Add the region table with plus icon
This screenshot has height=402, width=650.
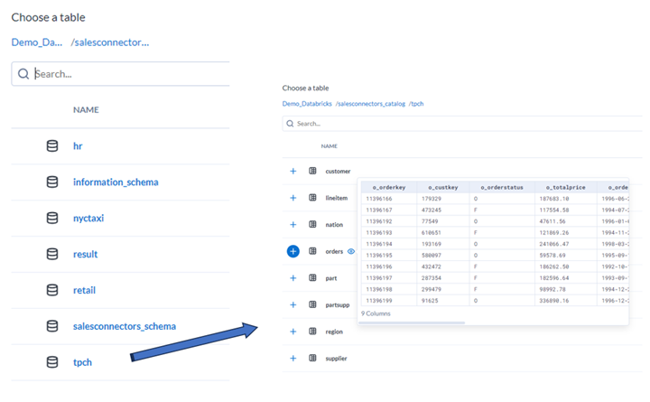293,332
